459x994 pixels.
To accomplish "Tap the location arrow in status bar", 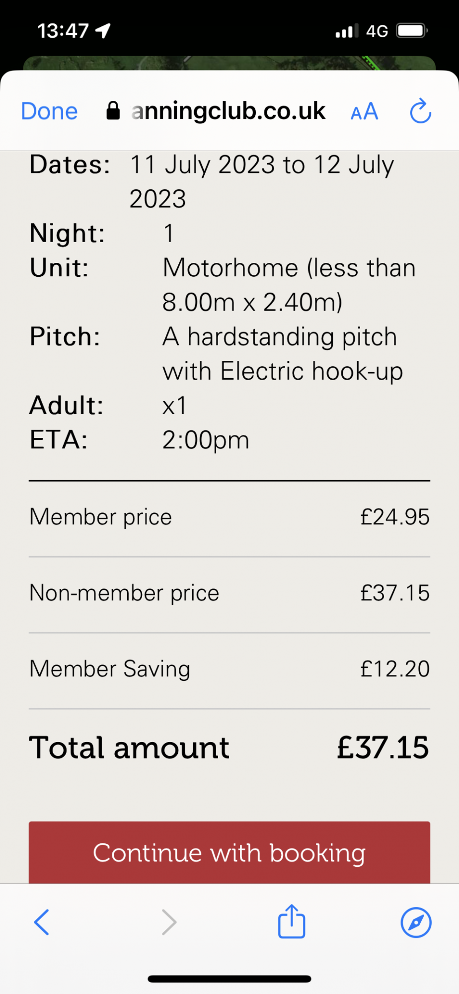I will coord(103,31).
